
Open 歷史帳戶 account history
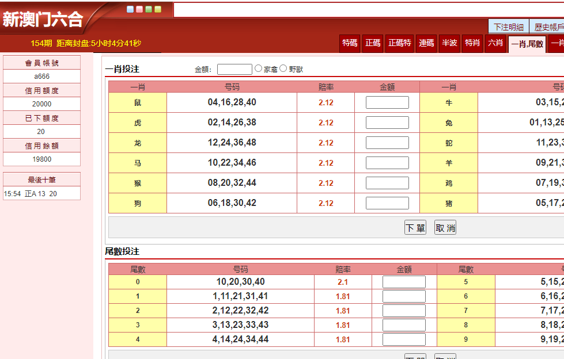(x=548, y=27)
